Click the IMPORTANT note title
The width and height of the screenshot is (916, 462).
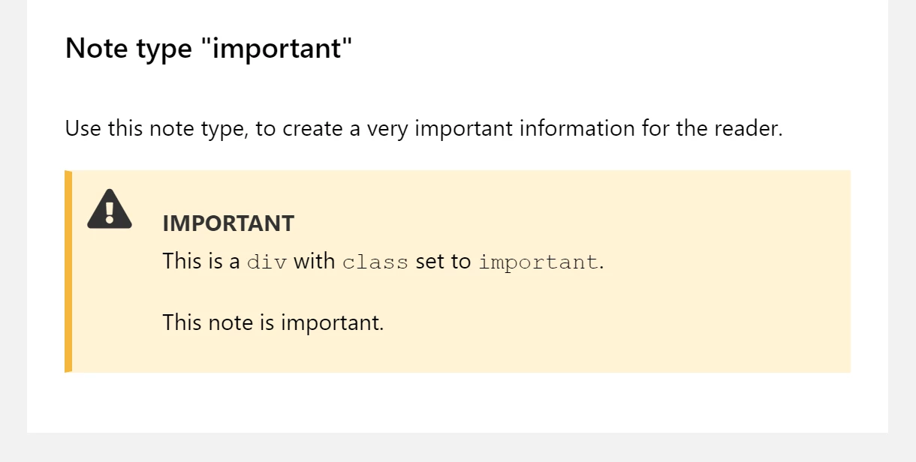click(228, 223)
